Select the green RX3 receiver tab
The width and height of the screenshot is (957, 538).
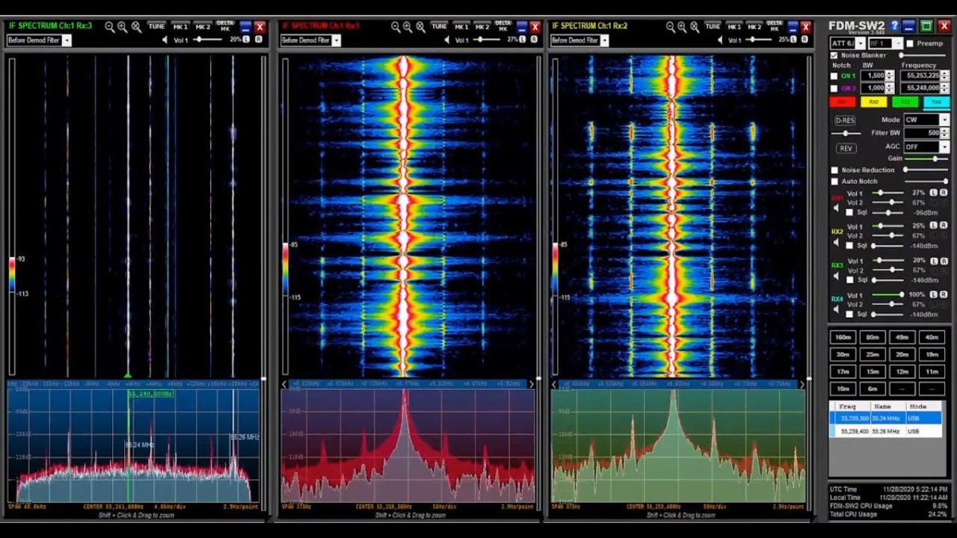[x=905, y=102]
